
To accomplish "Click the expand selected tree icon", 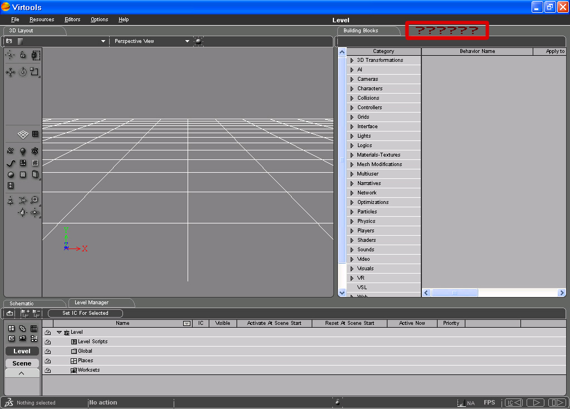I will [x=25, y=313].
